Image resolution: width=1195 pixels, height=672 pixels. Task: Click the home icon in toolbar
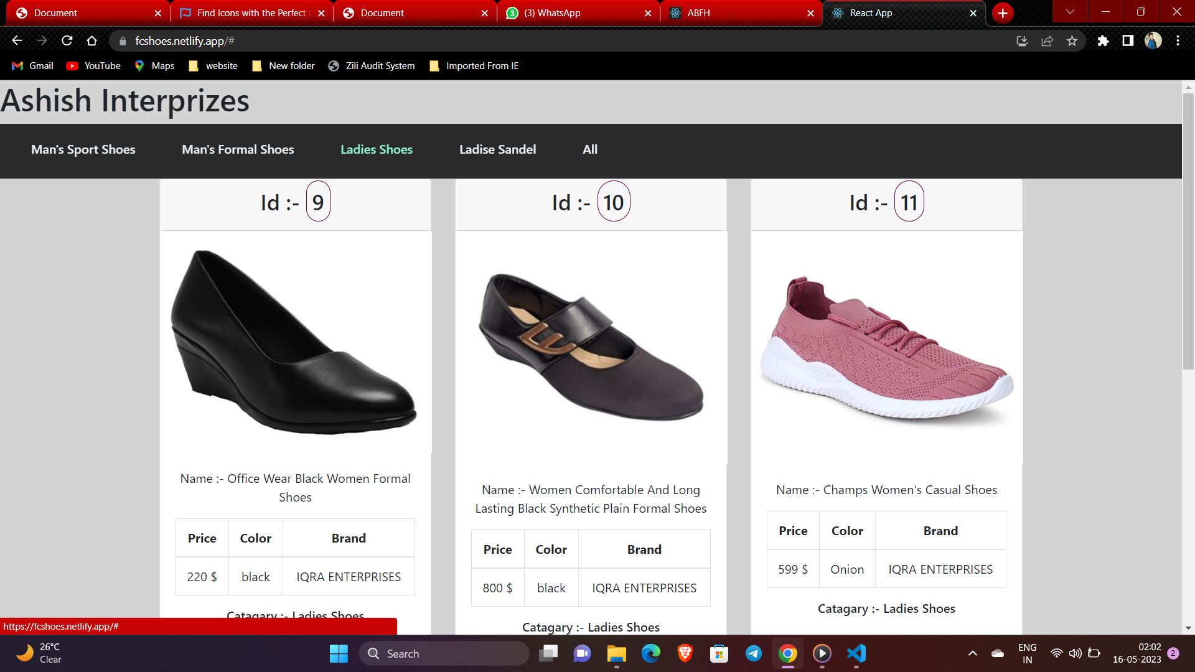click(92, 41)
